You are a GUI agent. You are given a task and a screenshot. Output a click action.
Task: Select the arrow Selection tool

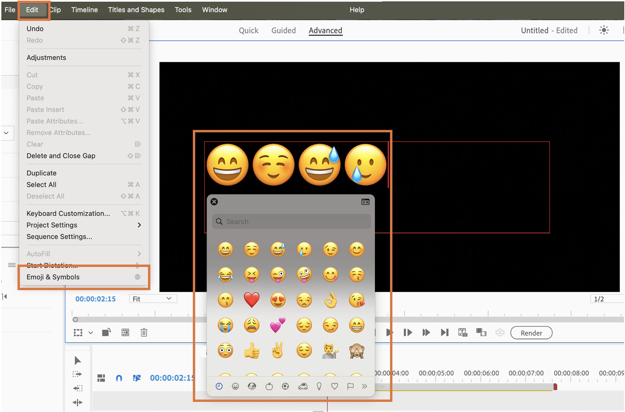78,360
